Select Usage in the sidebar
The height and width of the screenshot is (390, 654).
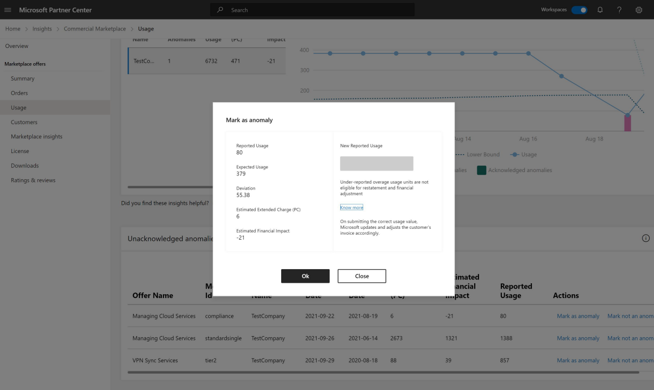(55, 108)
